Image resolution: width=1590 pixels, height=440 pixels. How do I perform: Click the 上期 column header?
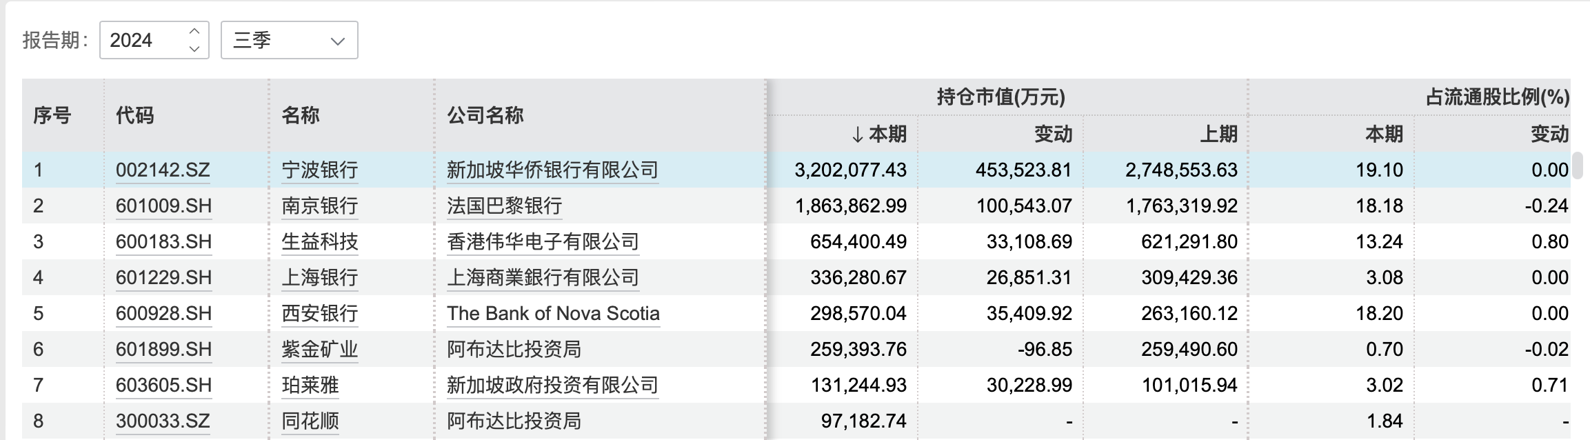1218,134
